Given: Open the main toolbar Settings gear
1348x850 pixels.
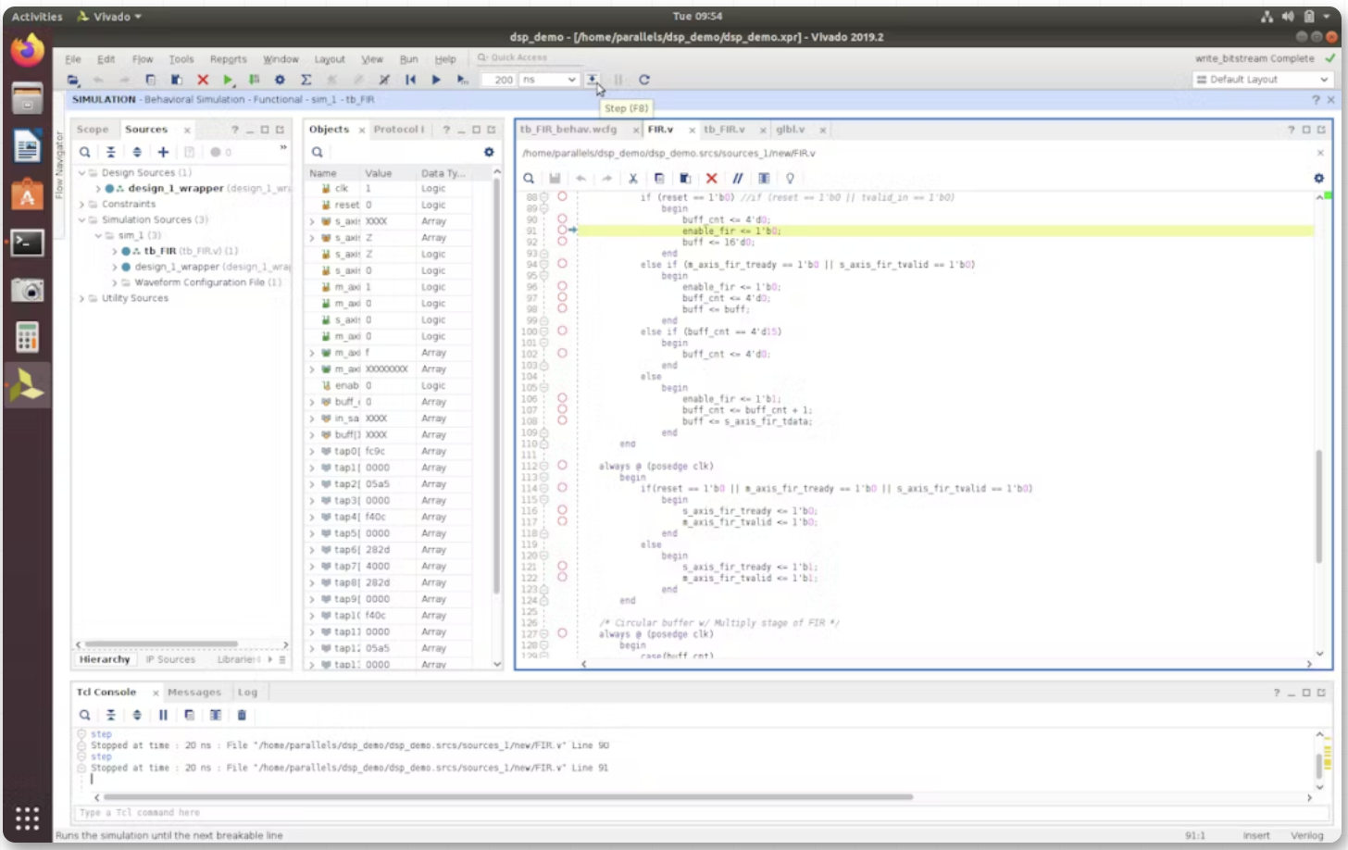Looking at the screenshot, I should pos(280,80).
